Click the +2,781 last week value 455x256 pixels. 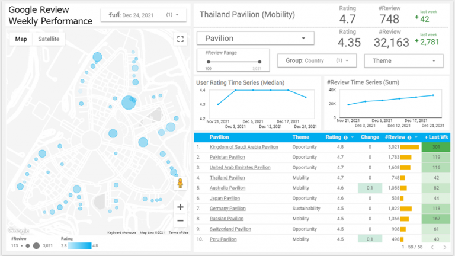(x=427, y=42)
